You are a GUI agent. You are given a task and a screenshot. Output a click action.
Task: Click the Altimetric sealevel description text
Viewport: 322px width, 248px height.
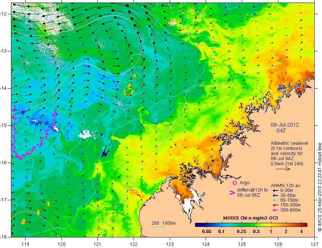click(x=289, y=154)
